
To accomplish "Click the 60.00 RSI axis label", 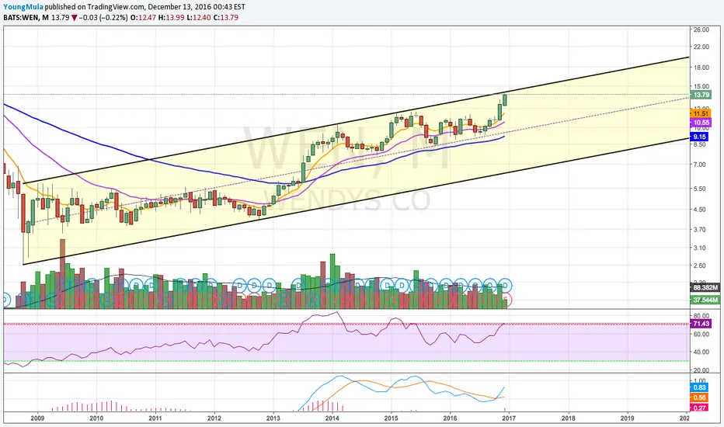I will click(x=701, y=334).
